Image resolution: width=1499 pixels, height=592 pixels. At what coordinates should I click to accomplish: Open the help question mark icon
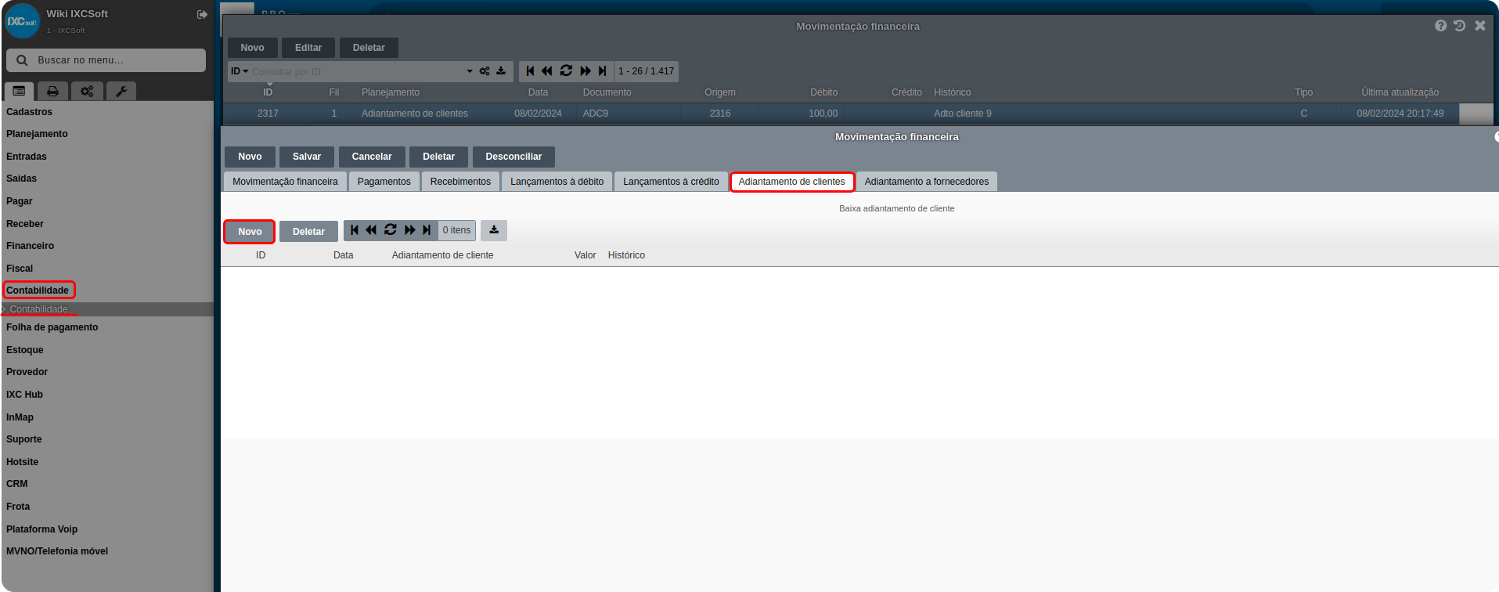click(1440, 26)
